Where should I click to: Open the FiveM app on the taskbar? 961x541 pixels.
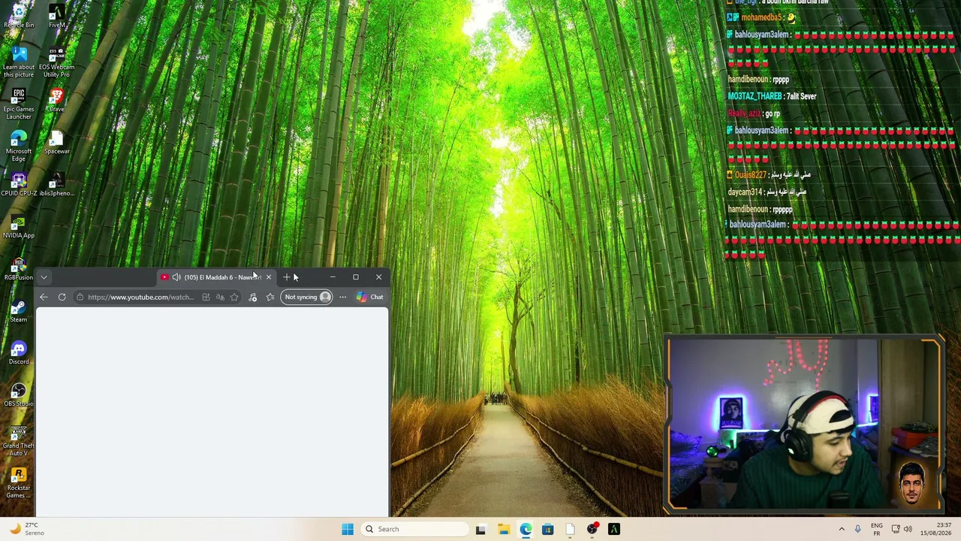click(614, 529)
